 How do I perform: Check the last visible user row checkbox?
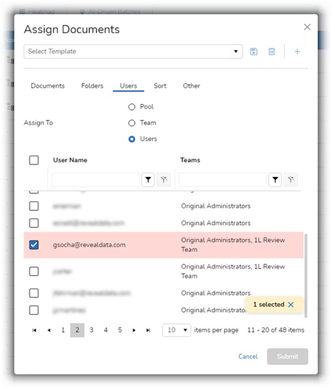pos(34,310)
